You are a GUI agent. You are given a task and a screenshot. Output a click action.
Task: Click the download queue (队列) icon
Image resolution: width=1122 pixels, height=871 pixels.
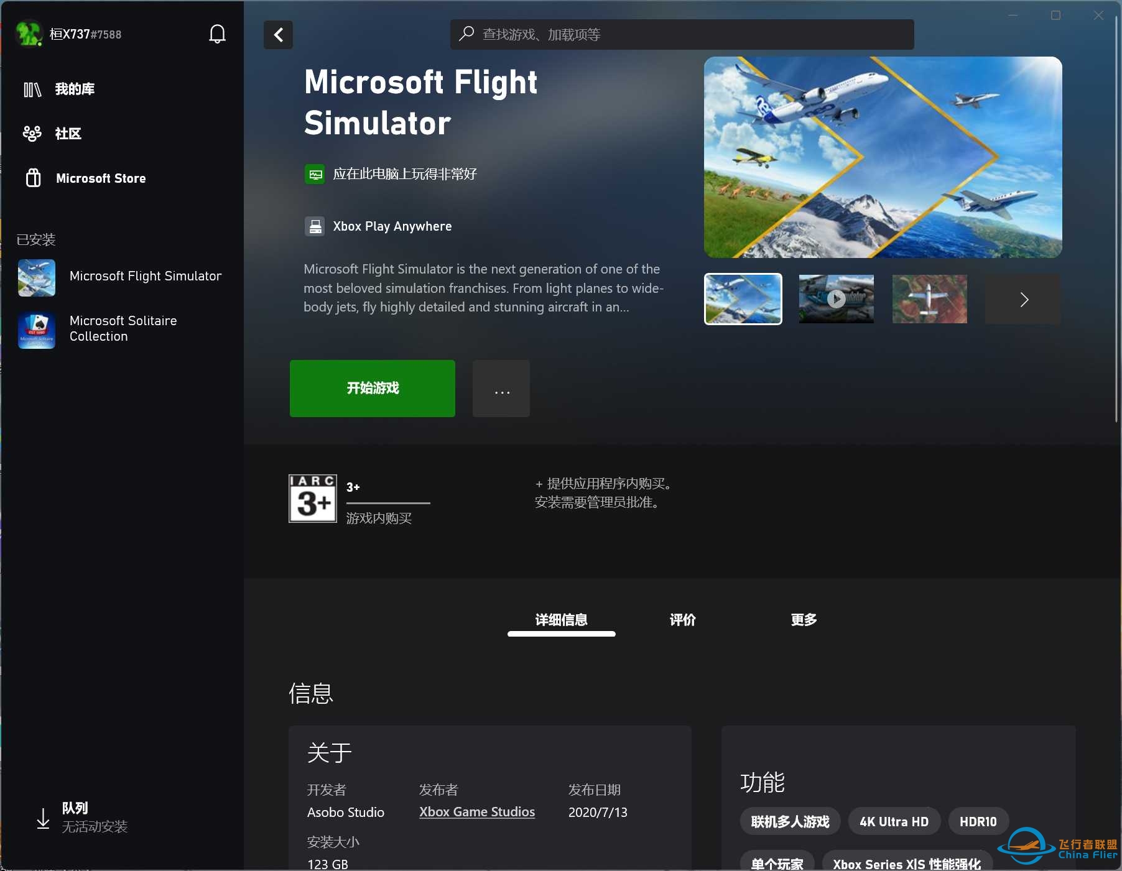(x=43, y=818)
